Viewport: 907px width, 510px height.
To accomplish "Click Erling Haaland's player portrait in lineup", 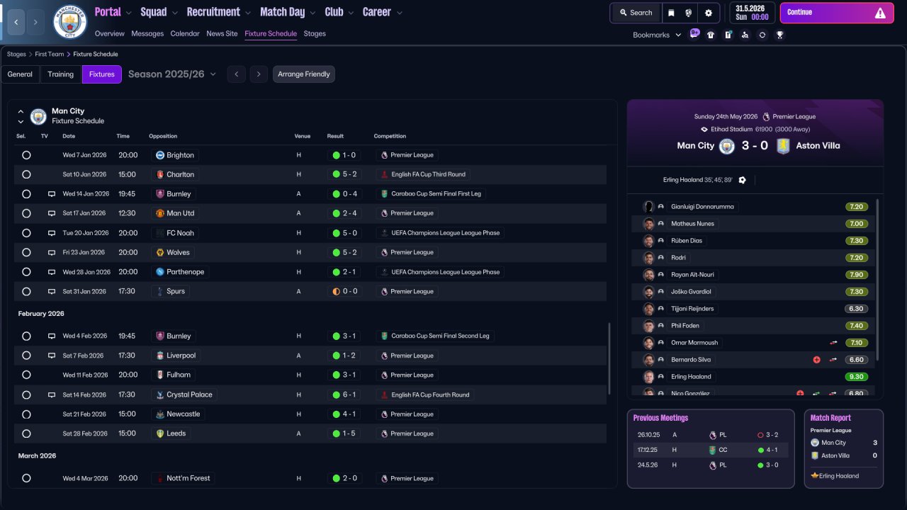I will point(648,377).
